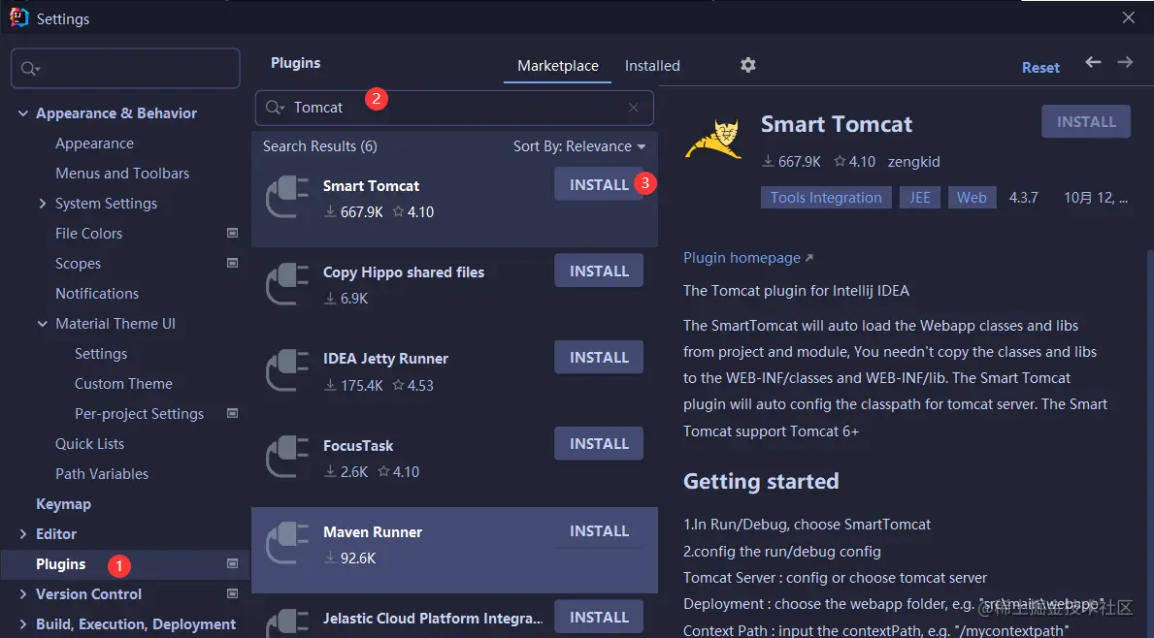Go back with the left arrow icon
The width and height of the screenshot is (1154, 638).
(x=1093, y=62)
